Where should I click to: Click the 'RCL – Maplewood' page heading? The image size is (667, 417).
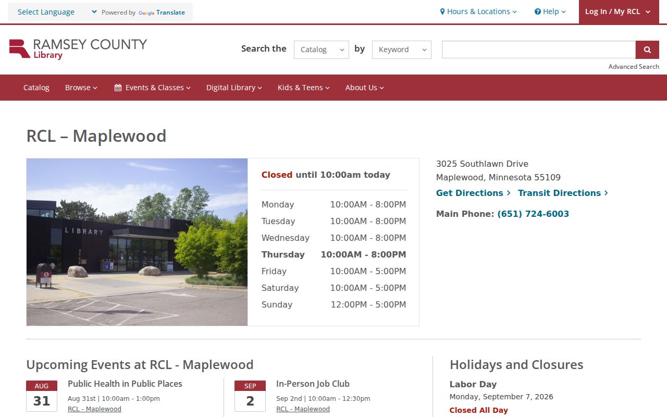pos(96,136)
